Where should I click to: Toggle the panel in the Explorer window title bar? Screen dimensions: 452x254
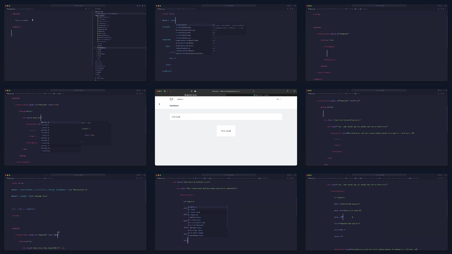(139, 6)
